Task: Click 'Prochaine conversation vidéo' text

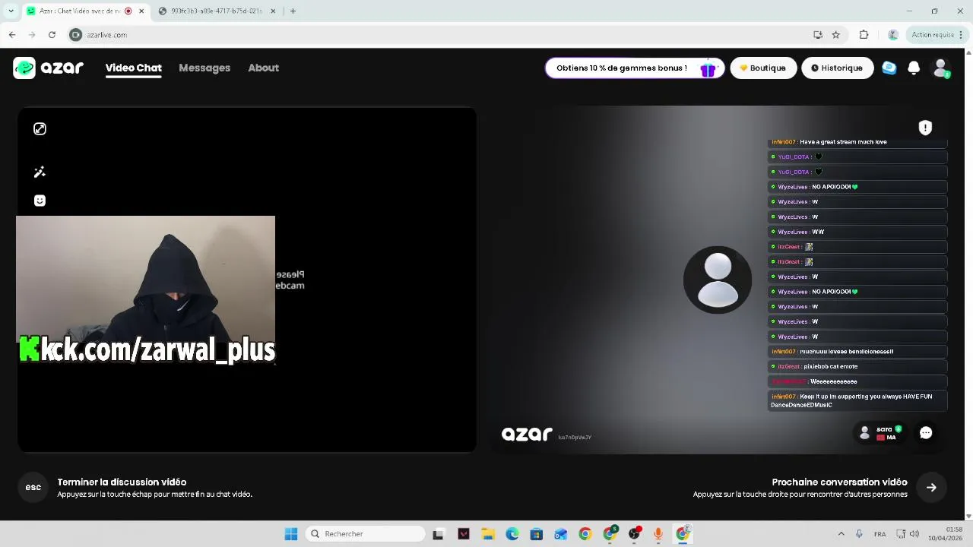Action: [839, 482]
